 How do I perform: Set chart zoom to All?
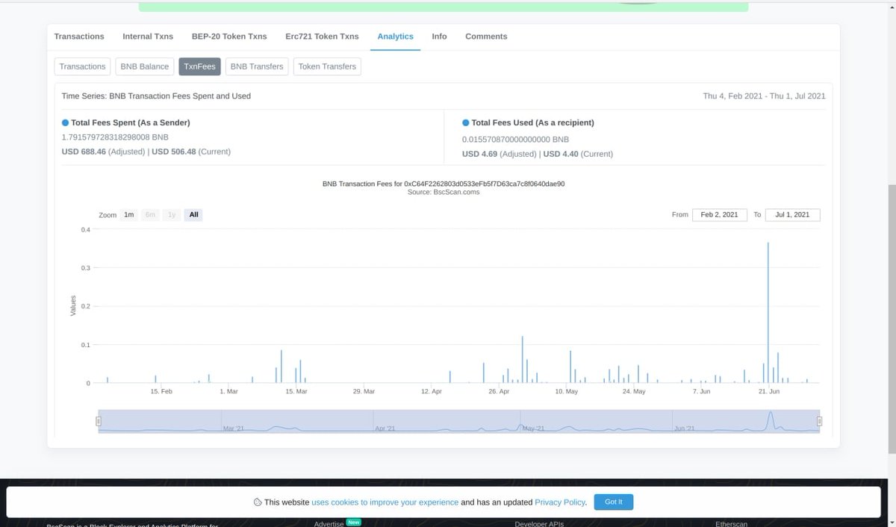194,215
